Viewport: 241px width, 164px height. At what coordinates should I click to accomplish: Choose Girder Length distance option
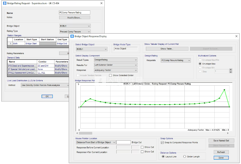185,156
